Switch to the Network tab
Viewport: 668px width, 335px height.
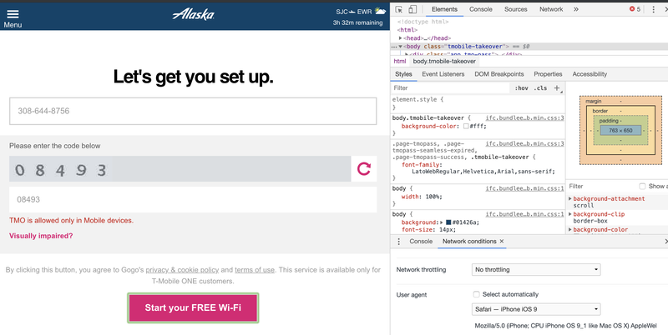pos(551,9)
